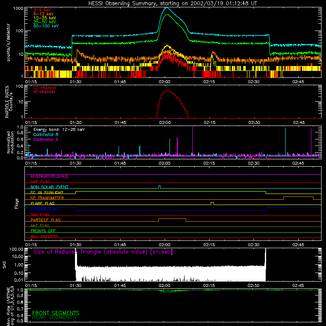Click the Energy band: 12-25 keV caption
The height and width of the screenshot is (326, 326).
[x=59, y=130]
